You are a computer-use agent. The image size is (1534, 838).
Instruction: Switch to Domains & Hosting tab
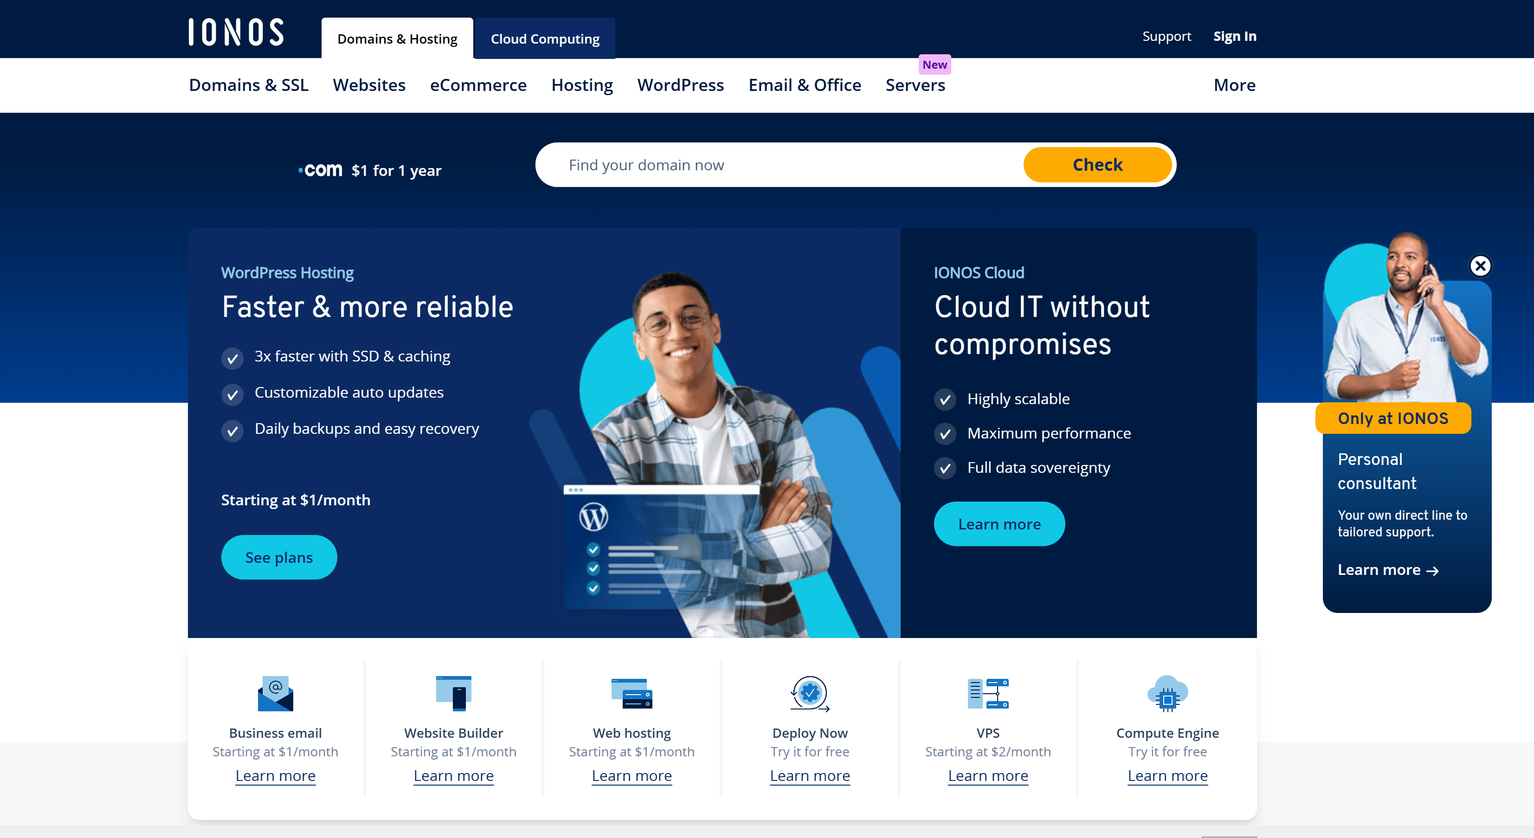click(397, 39)
